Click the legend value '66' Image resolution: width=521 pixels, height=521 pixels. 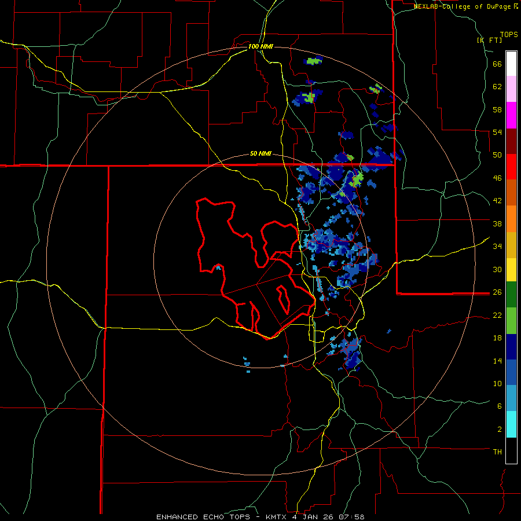(497, 64)
